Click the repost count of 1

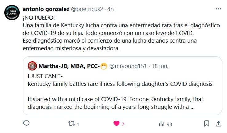coord(78,124)
